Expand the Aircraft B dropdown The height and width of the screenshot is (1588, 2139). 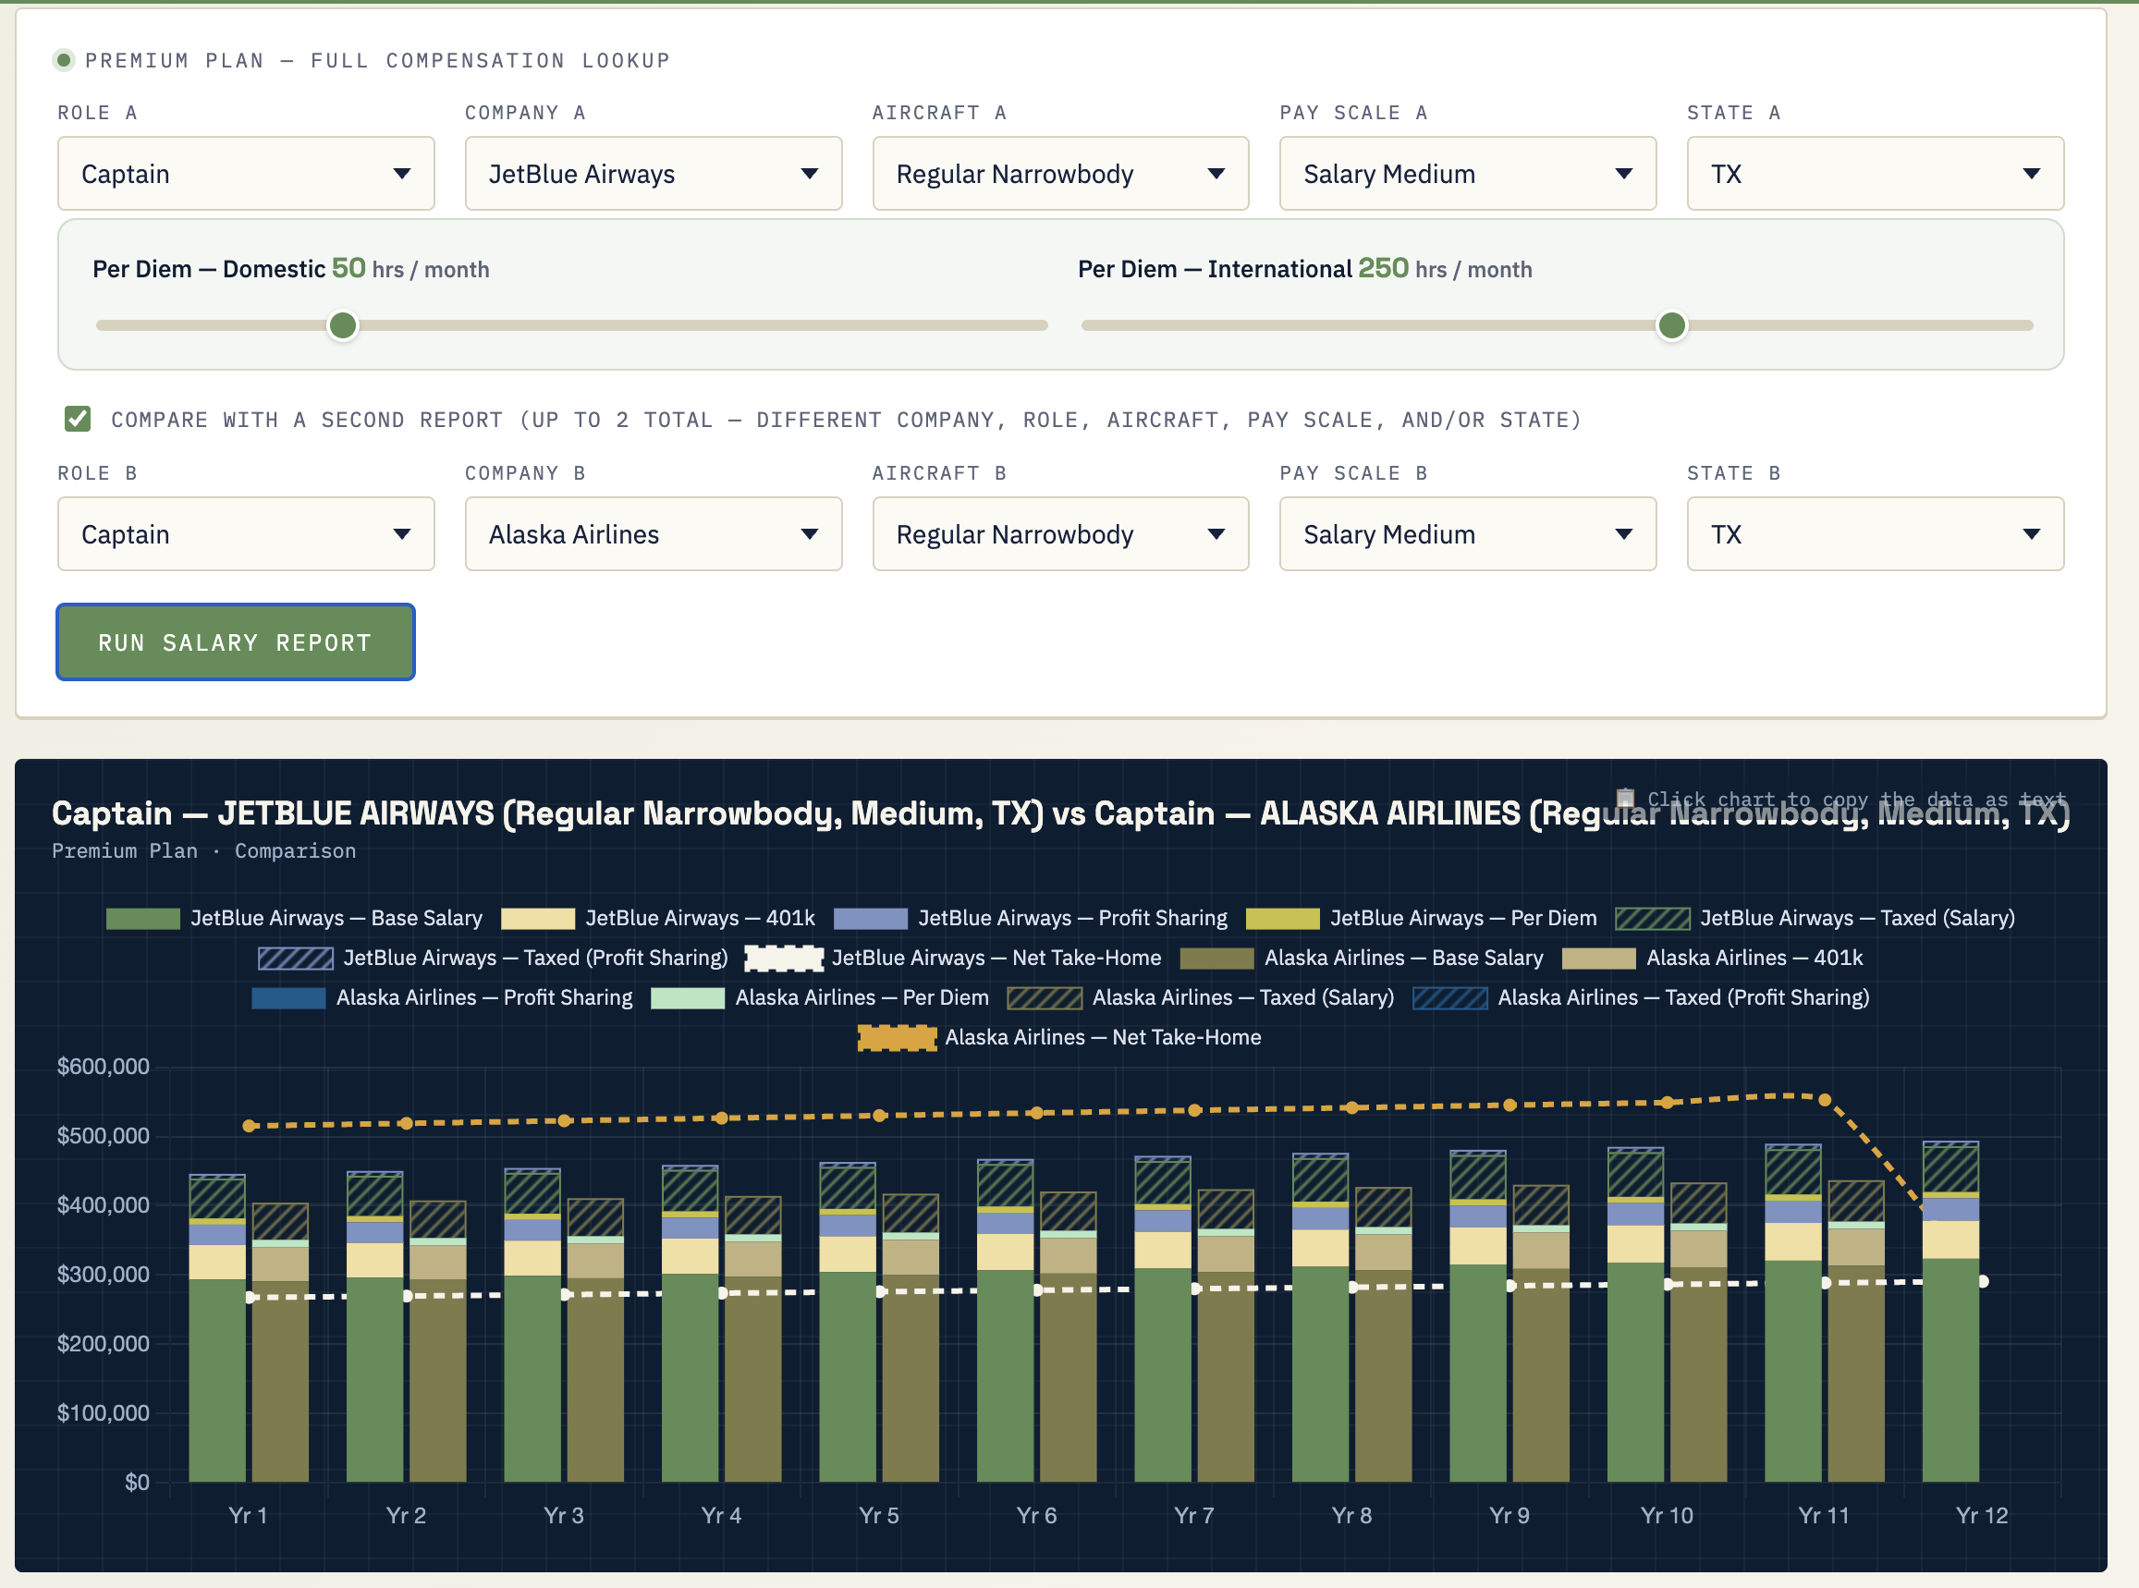tap(1060, 534)
